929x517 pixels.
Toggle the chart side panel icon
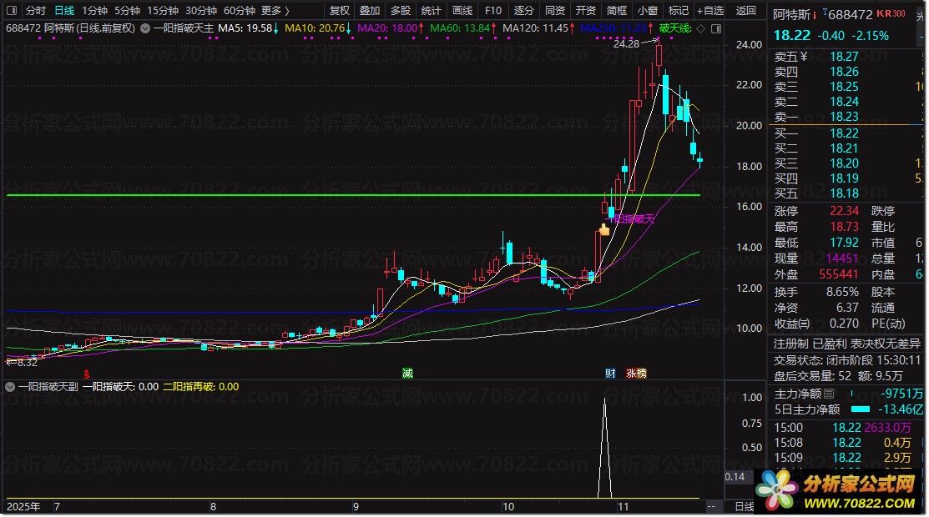[716, 28]
